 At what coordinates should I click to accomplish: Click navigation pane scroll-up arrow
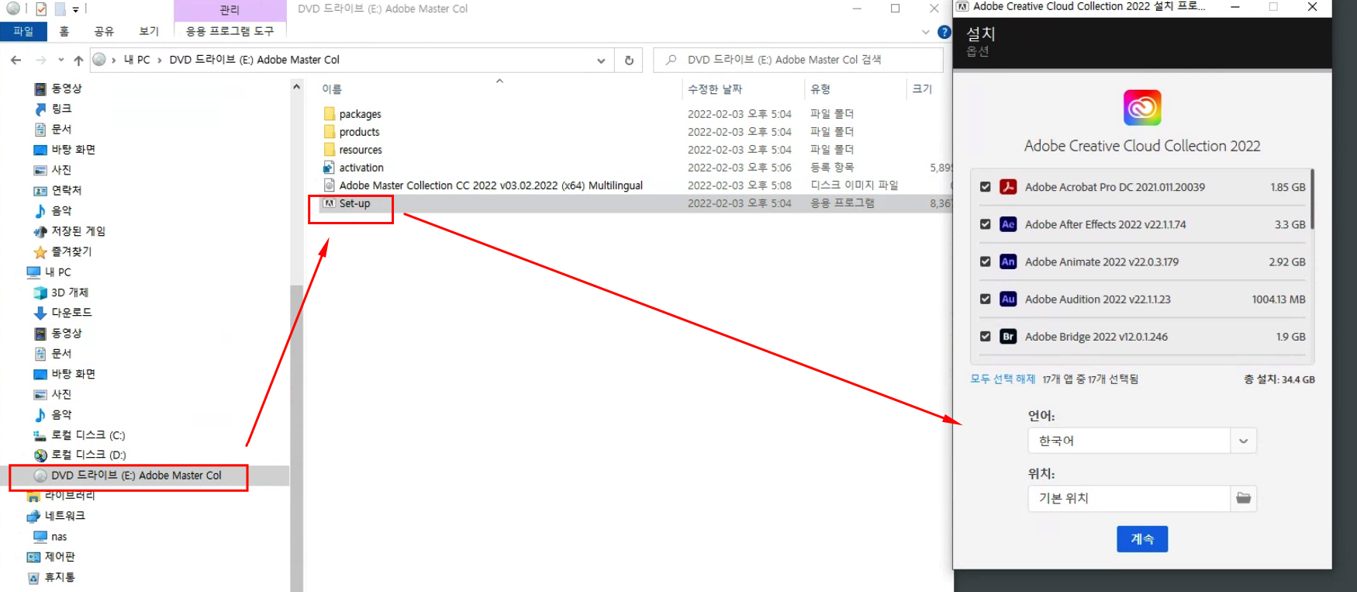(296, 87)
